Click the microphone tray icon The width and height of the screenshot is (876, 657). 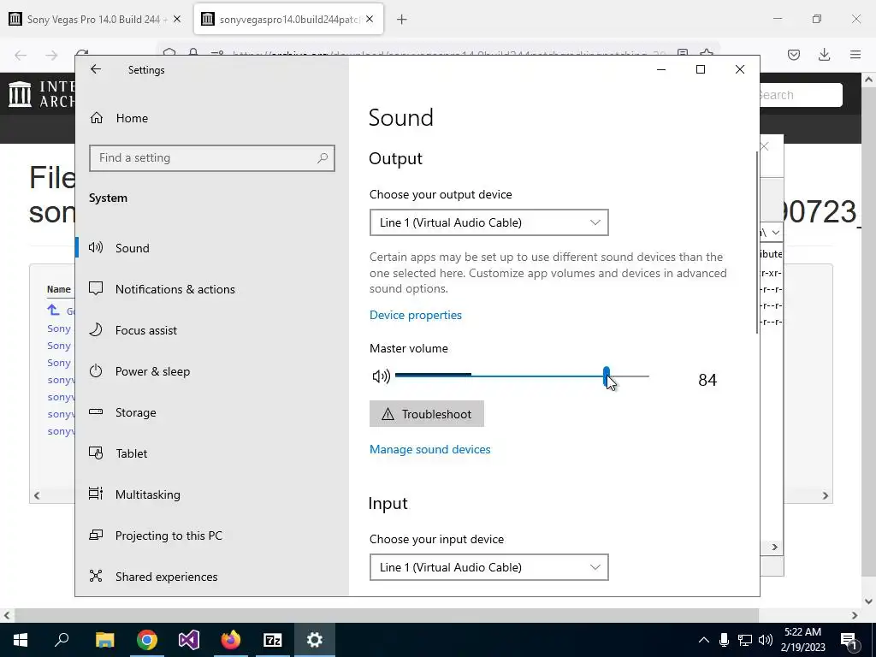[724, 640]
